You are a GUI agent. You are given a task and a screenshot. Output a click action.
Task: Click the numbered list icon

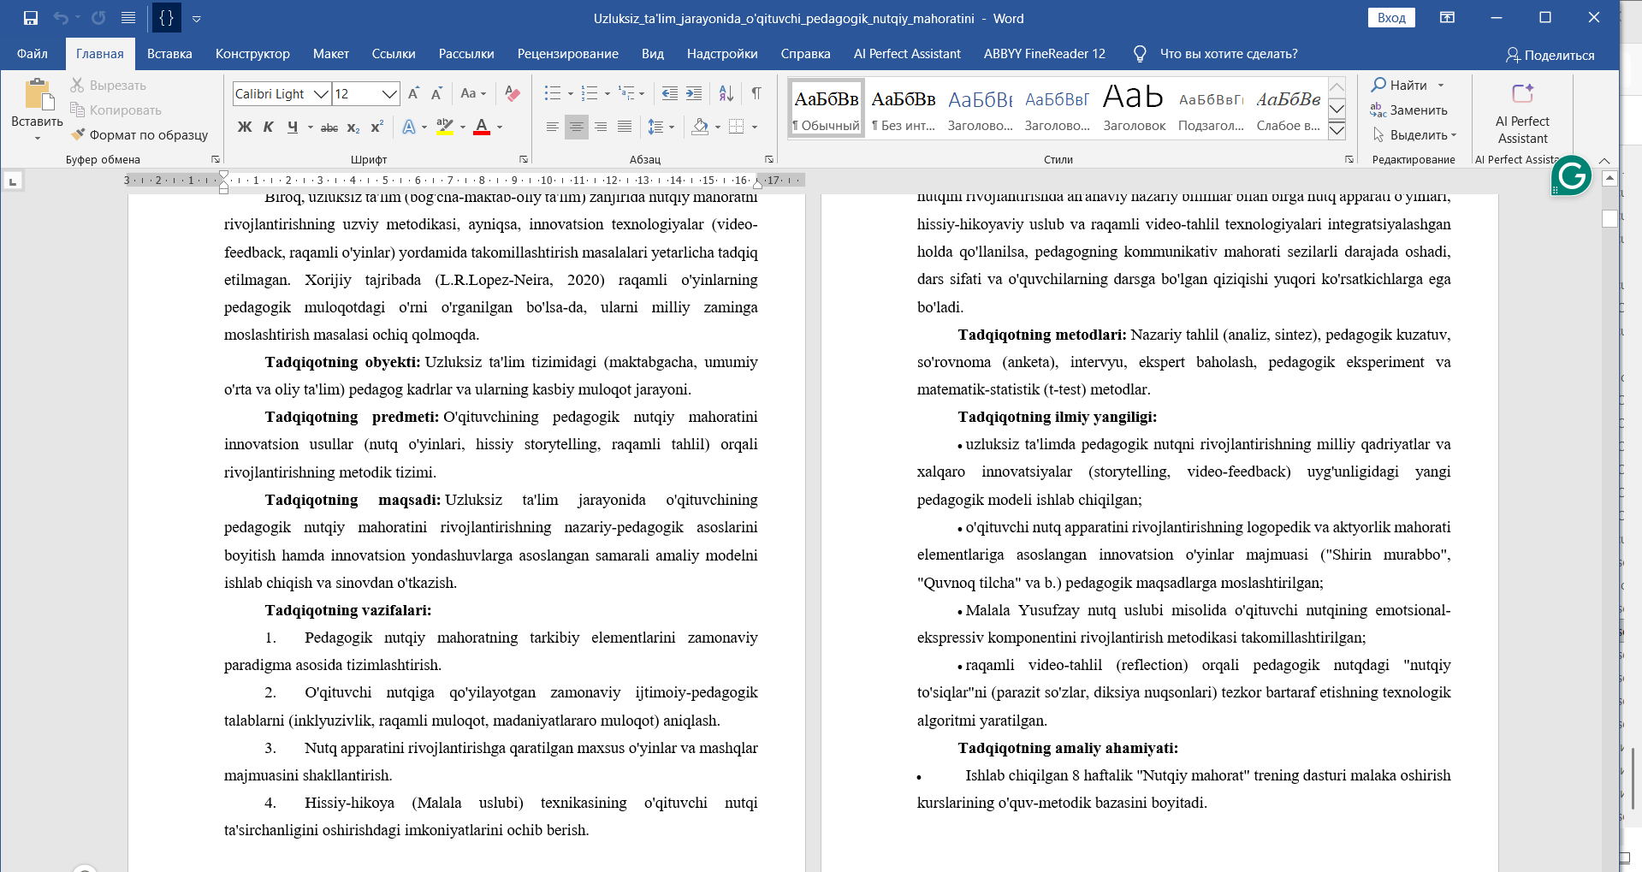[x=590, y=93]
